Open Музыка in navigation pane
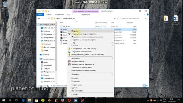Screen dimensions: 183x103 [x=46, y=75]
